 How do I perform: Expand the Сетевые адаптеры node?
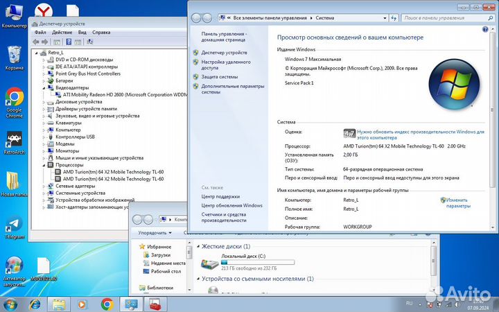(44, 186)
